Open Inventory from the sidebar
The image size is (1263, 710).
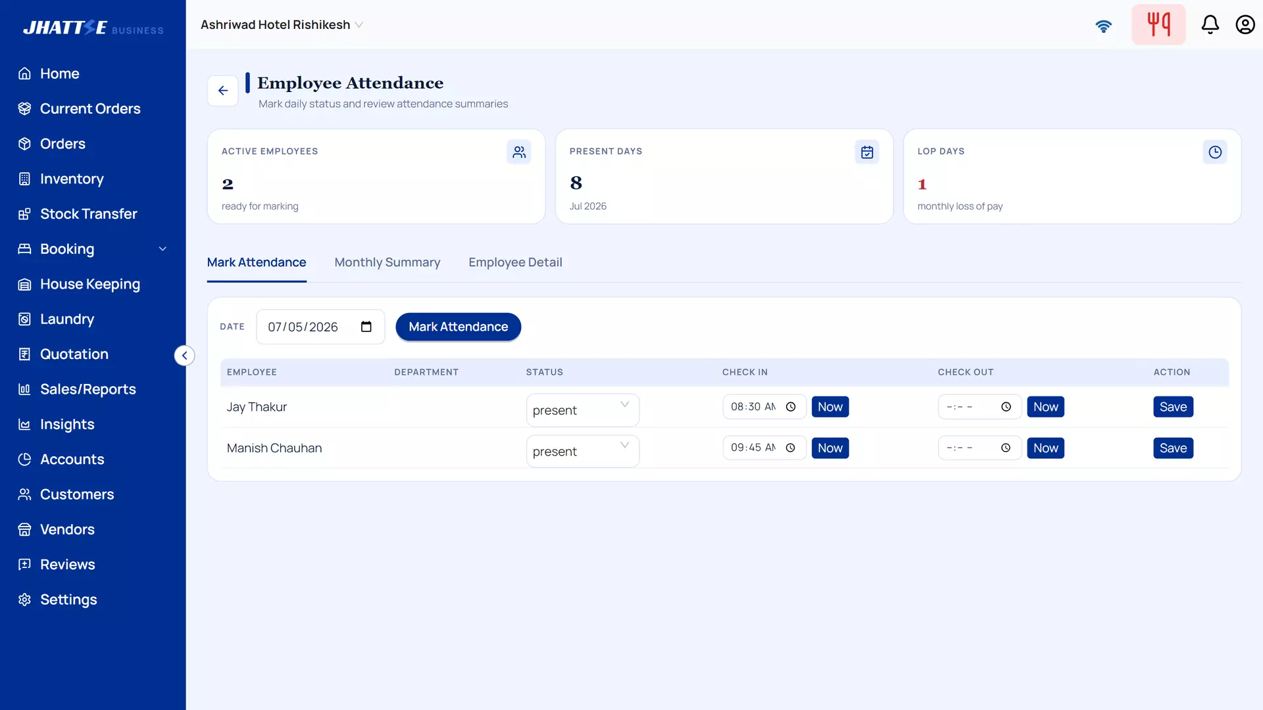click(x=72, y=179)
